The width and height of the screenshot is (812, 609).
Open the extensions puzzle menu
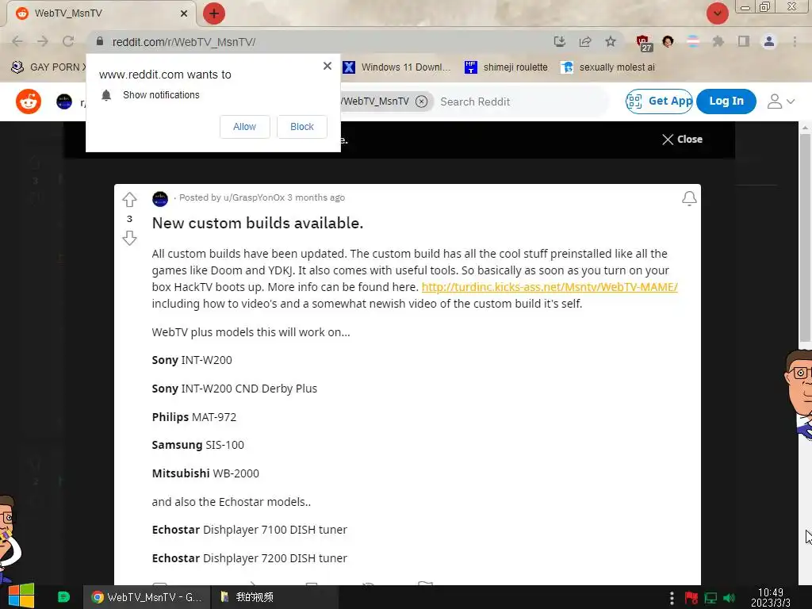(718, 41)
